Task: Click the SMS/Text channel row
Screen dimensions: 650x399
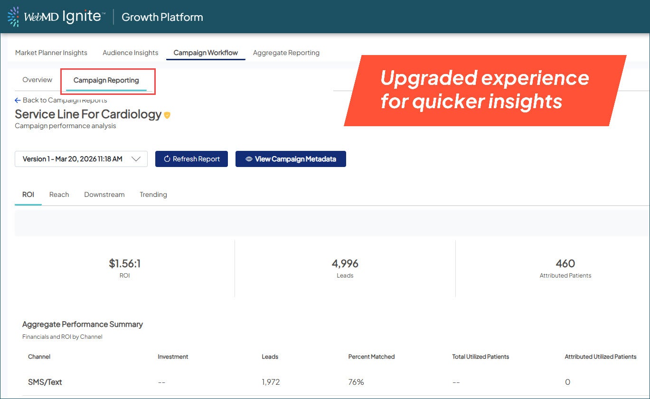Action: pyautogui.click(x=45, y=382)
